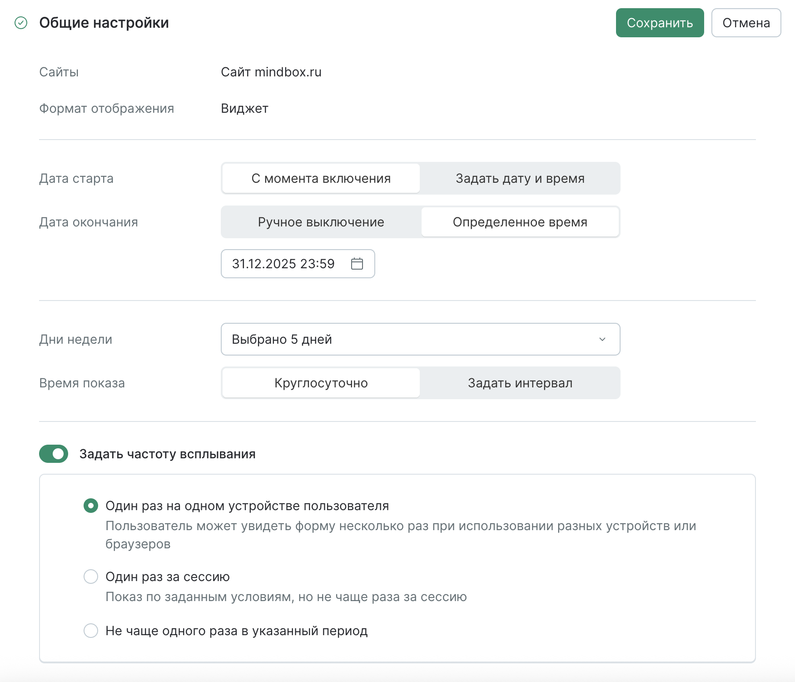The height and width of the screenshot is (682, 795).
Task: Select Круглосуточно display time
Action: click(x=321, y=383)
